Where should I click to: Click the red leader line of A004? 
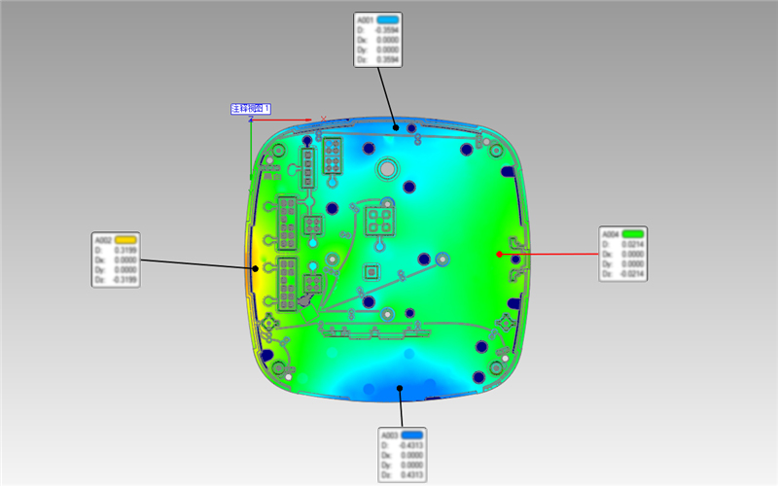[554, 255]
